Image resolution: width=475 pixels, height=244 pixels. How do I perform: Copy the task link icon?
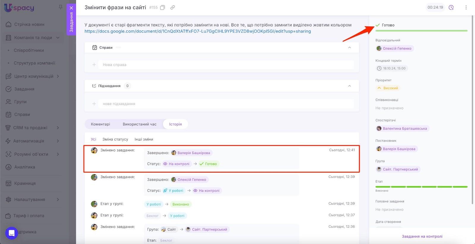coord(172,7)
